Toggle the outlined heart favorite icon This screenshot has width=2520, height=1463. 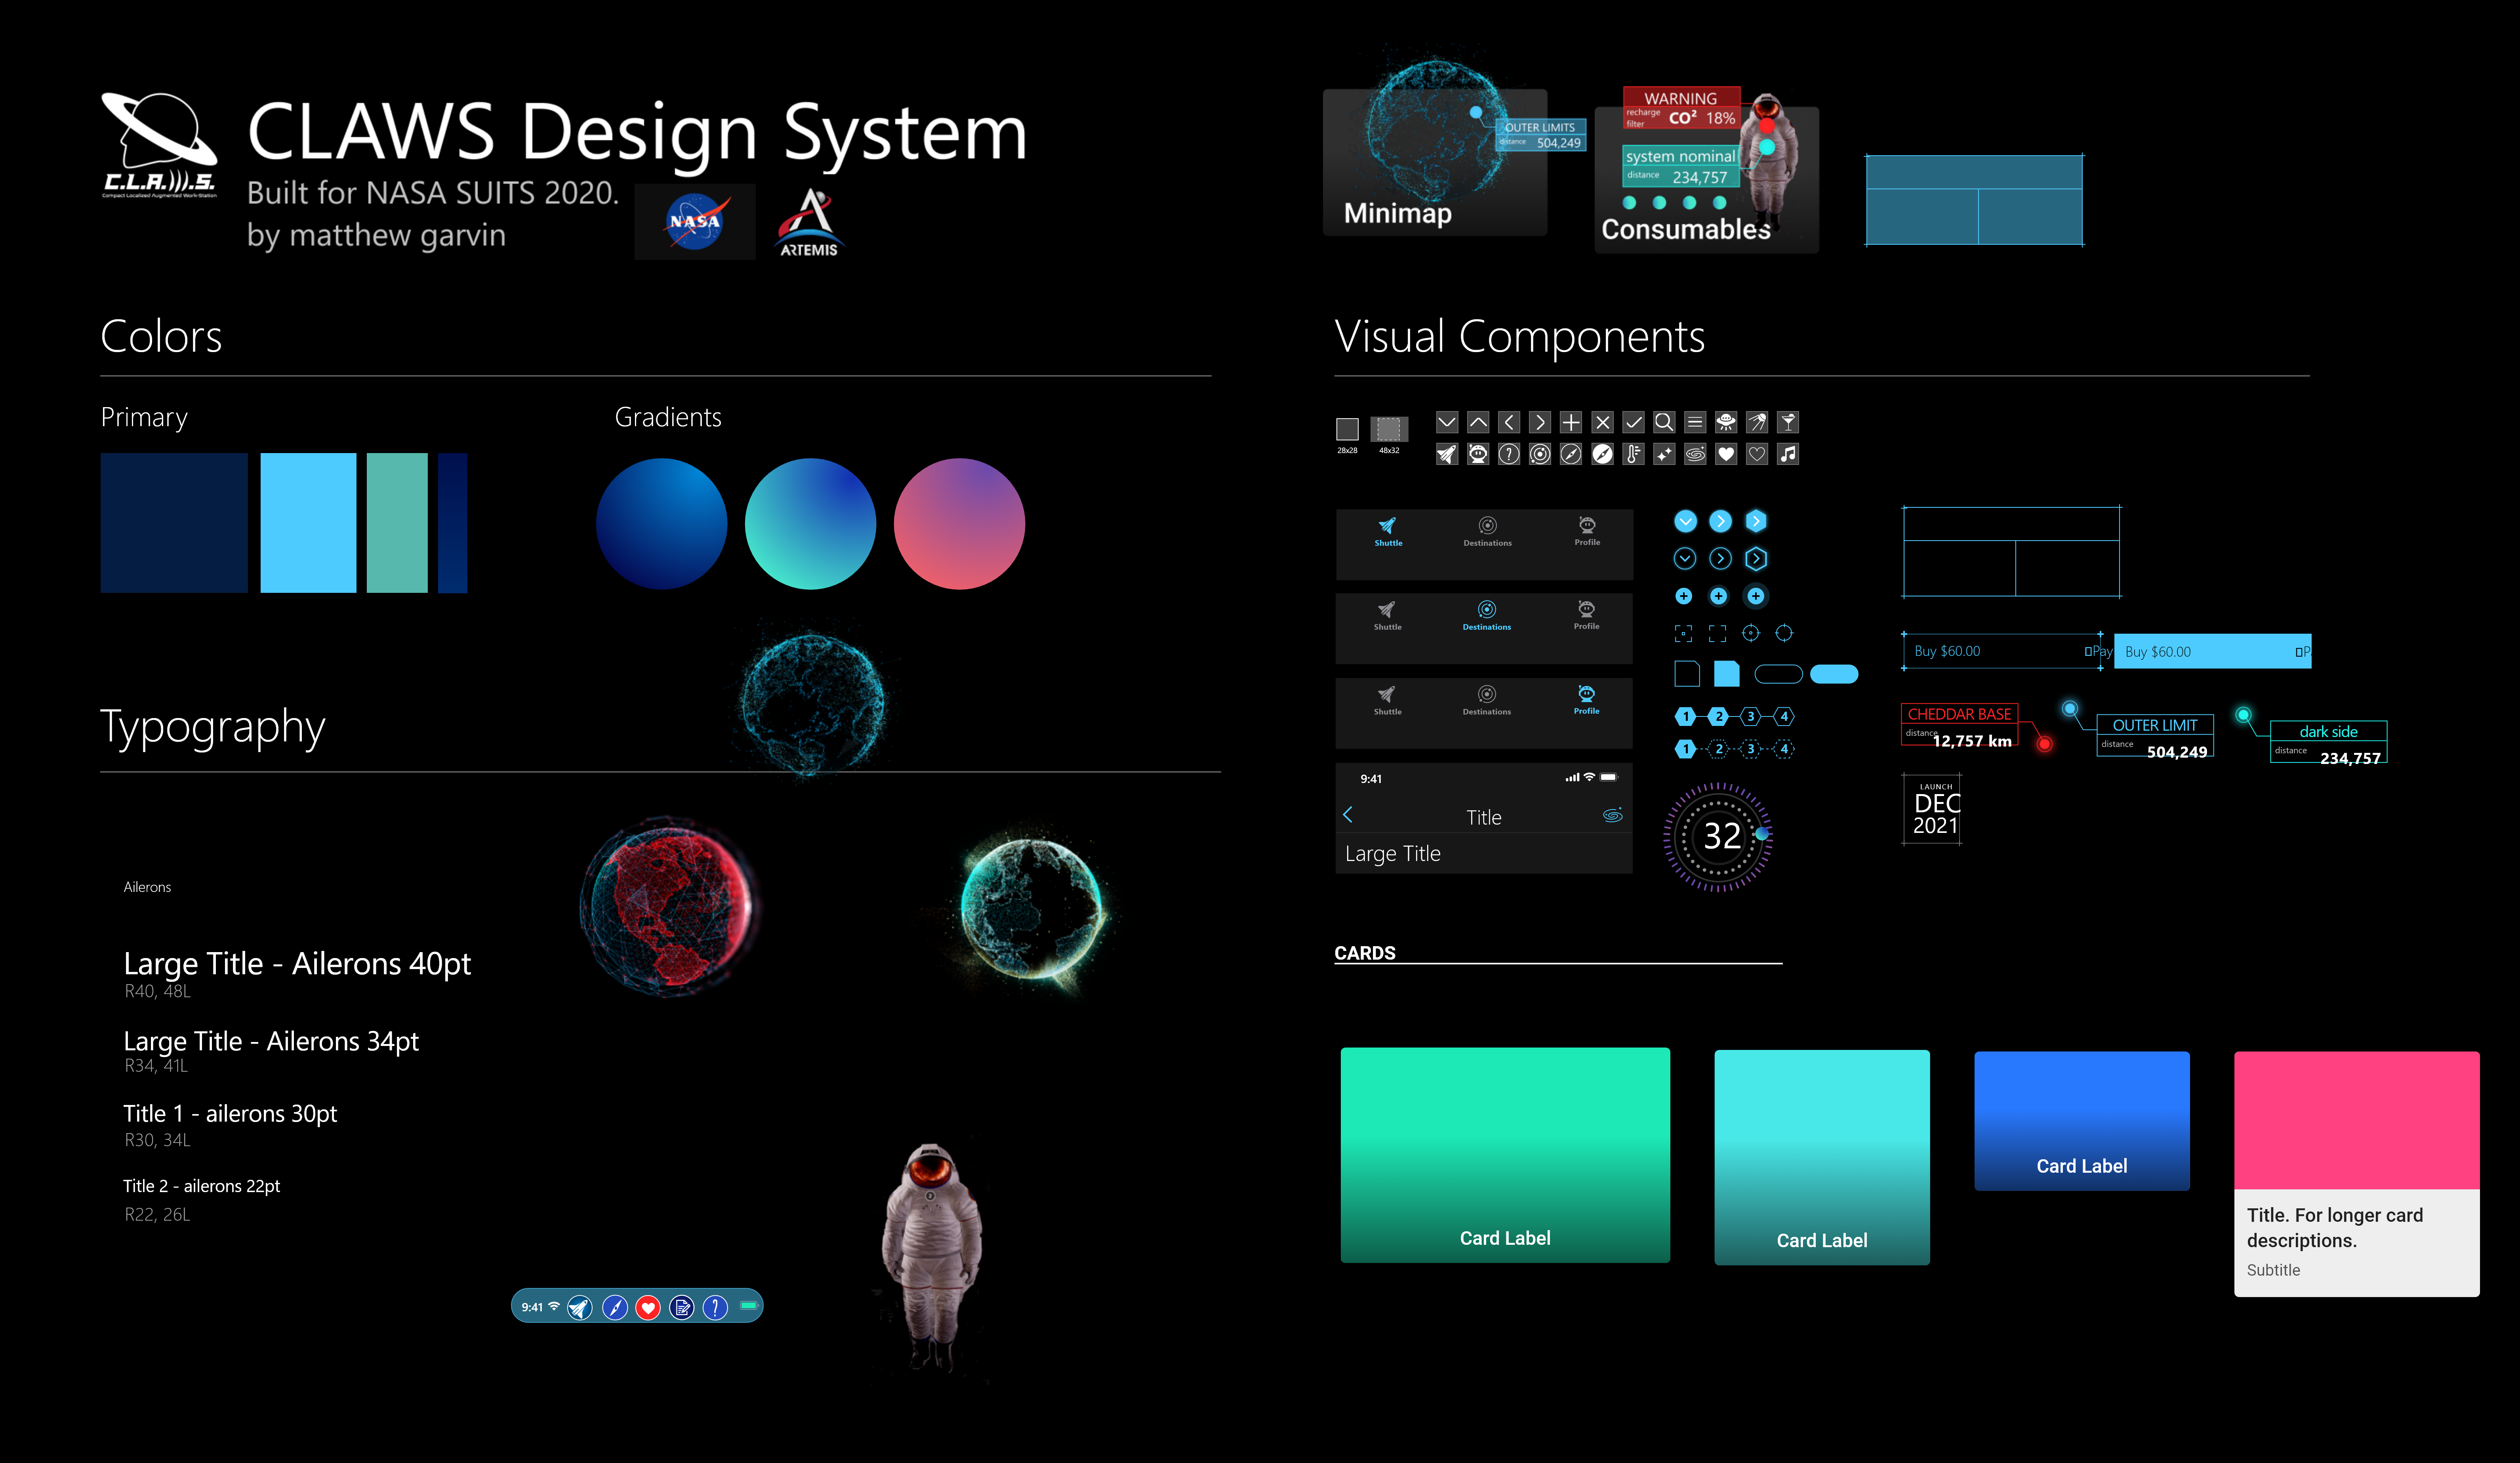[x=1757, y=454]
